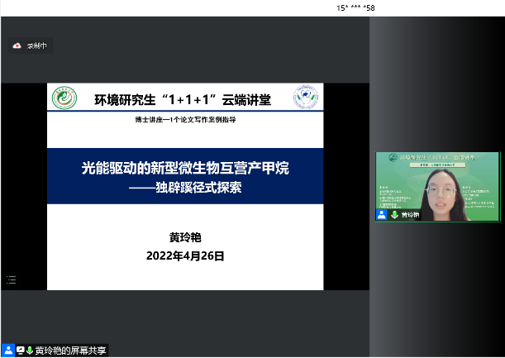This screenshot has height=358, width=505.
Task: Click the date 2022年4月26日 on the slide
Action: tap(184, 256)
